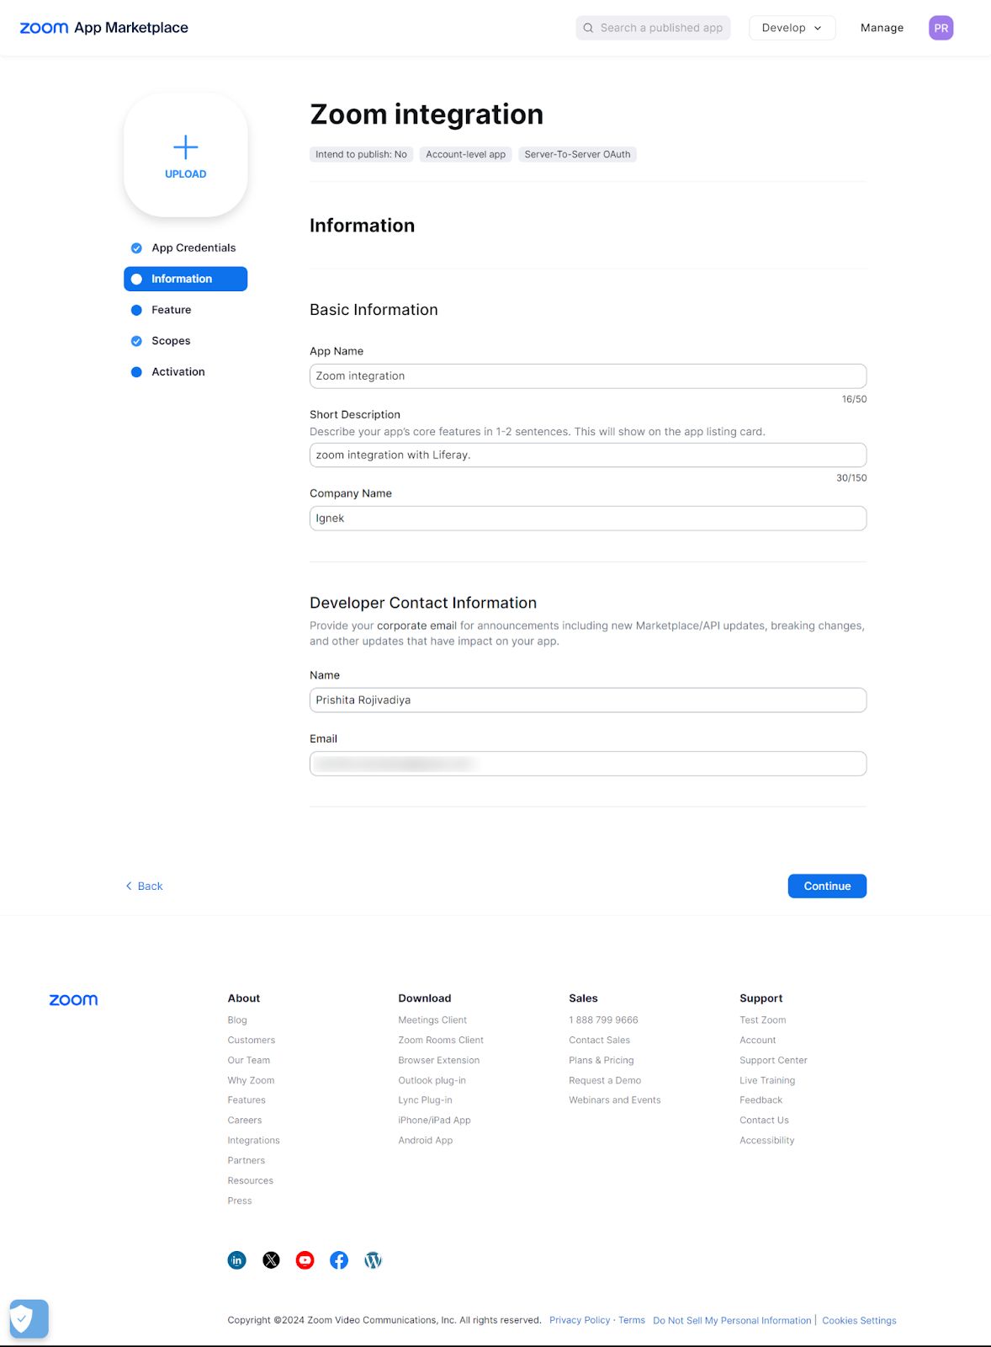Screen dimensions: 991x1347
Task: Select the Information step
Action: click(x=185, y=279)
